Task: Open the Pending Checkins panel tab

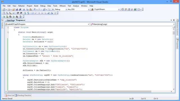Action: tap(23, 95)
